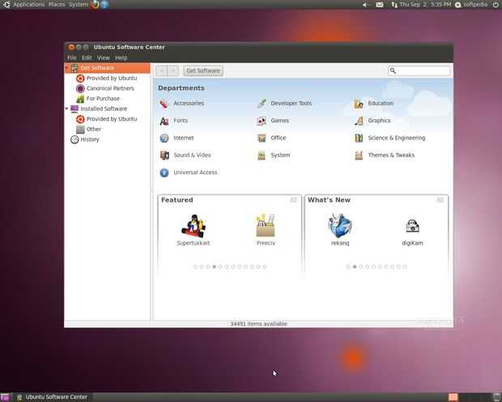This screenshot has height=402, width=502.
Task: Click the network indicator icon
Action: click(x=394, y=5)
